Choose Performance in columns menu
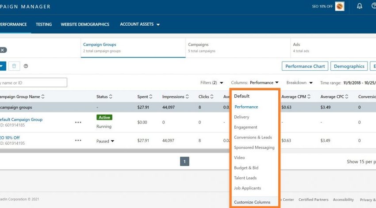The image size is (376, 208). pyautogui.click(x=246, y=107)
